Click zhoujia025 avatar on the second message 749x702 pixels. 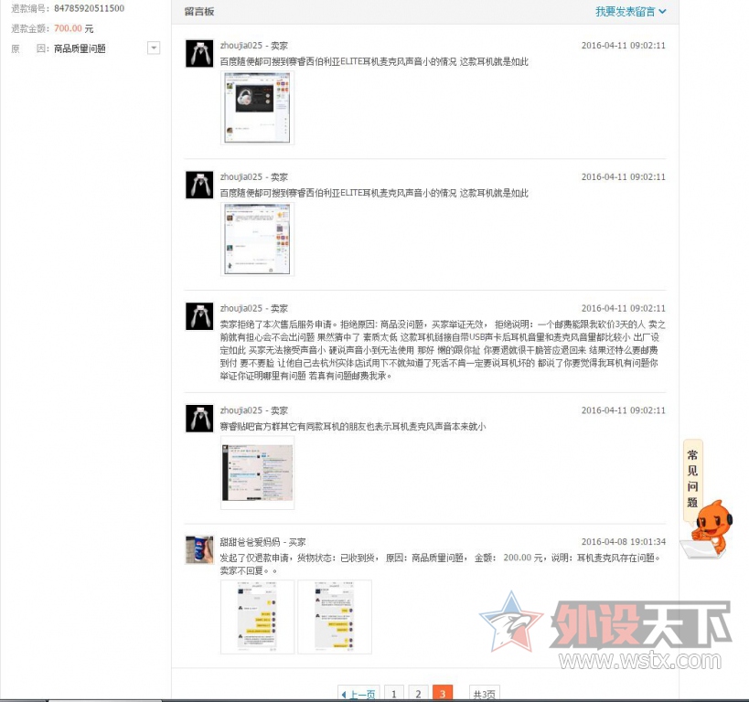coord(199,186)
